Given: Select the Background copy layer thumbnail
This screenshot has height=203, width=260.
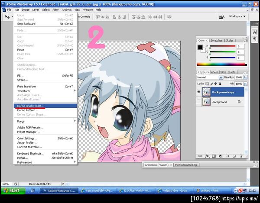Looking at the screenshot, I should pos(206,92).
